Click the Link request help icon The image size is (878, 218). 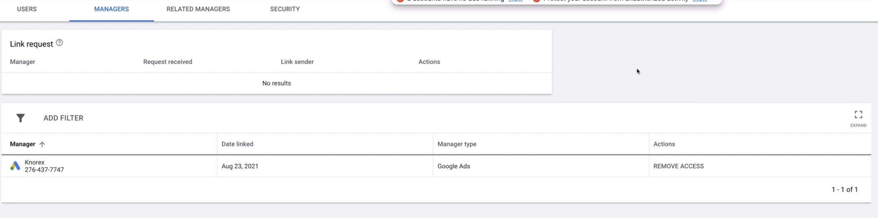pos(59,43)
